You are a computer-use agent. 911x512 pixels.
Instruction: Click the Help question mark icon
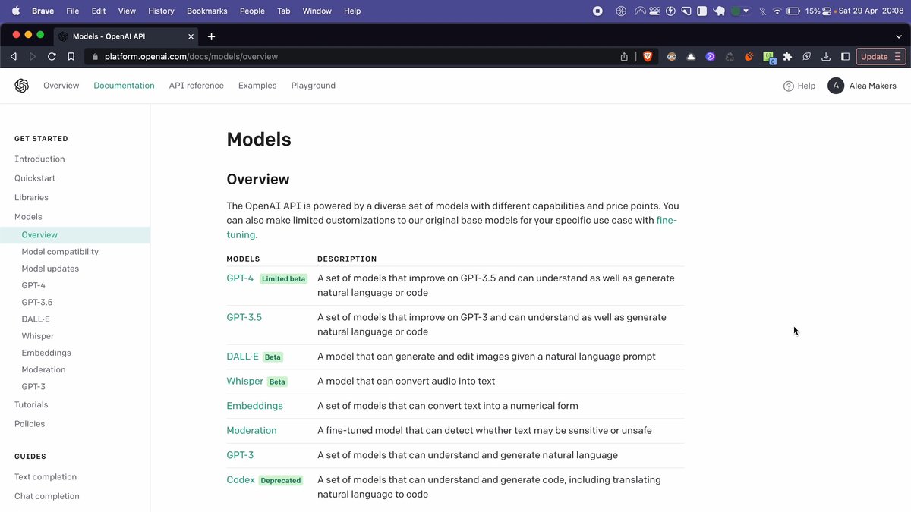coord(788,86)
